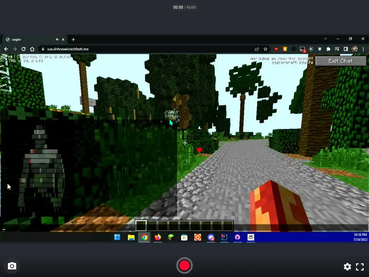Image resolution: width=369 pixels, height=277 pixels.
Task: Open the shield badge extension icon
Action: 320,49
